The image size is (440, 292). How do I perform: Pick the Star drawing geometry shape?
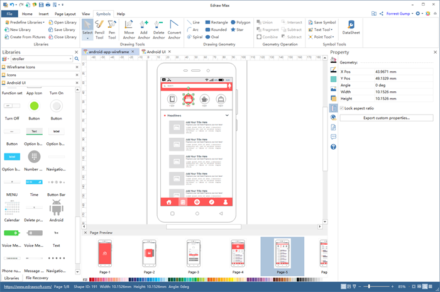(238, 30)
